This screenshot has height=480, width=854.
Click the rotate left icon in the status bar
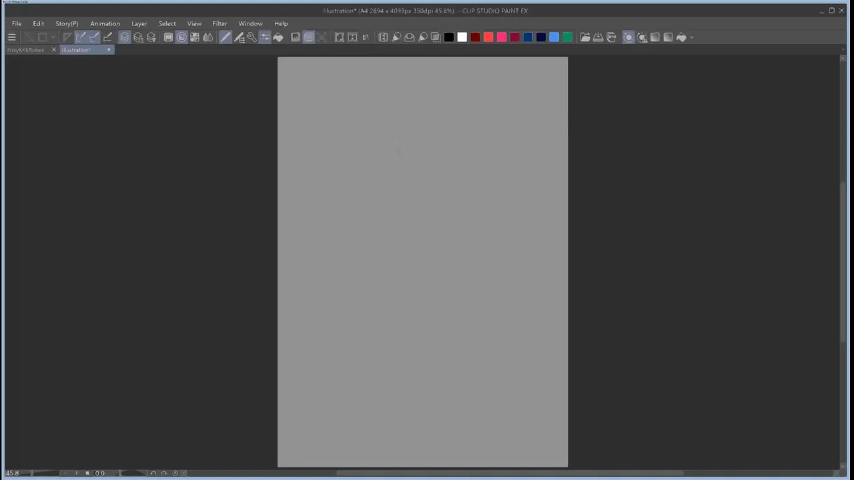pos(153,473)
